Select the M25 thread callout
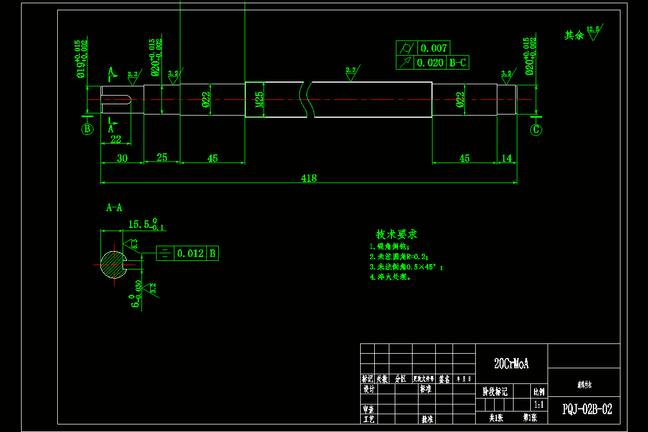Image resolution: width=648 pixels, height=432 pixels. pos(260,99)
